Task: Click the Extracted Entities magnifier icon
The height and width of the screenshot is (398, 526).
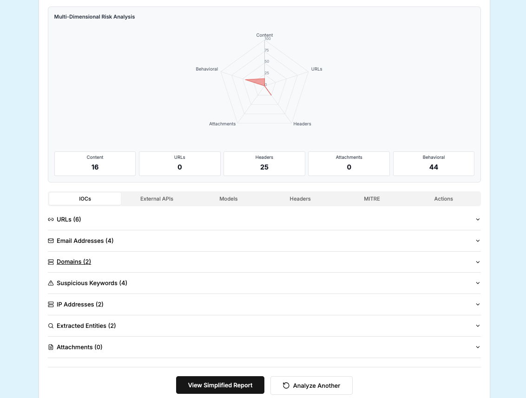Action: (x=51, y=326)
